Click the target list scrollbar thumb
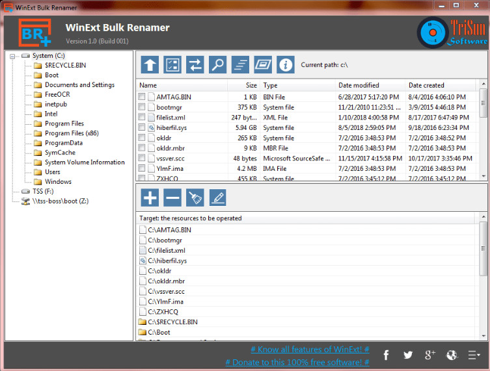The image size is (490, 371). [x=483, y=249]
